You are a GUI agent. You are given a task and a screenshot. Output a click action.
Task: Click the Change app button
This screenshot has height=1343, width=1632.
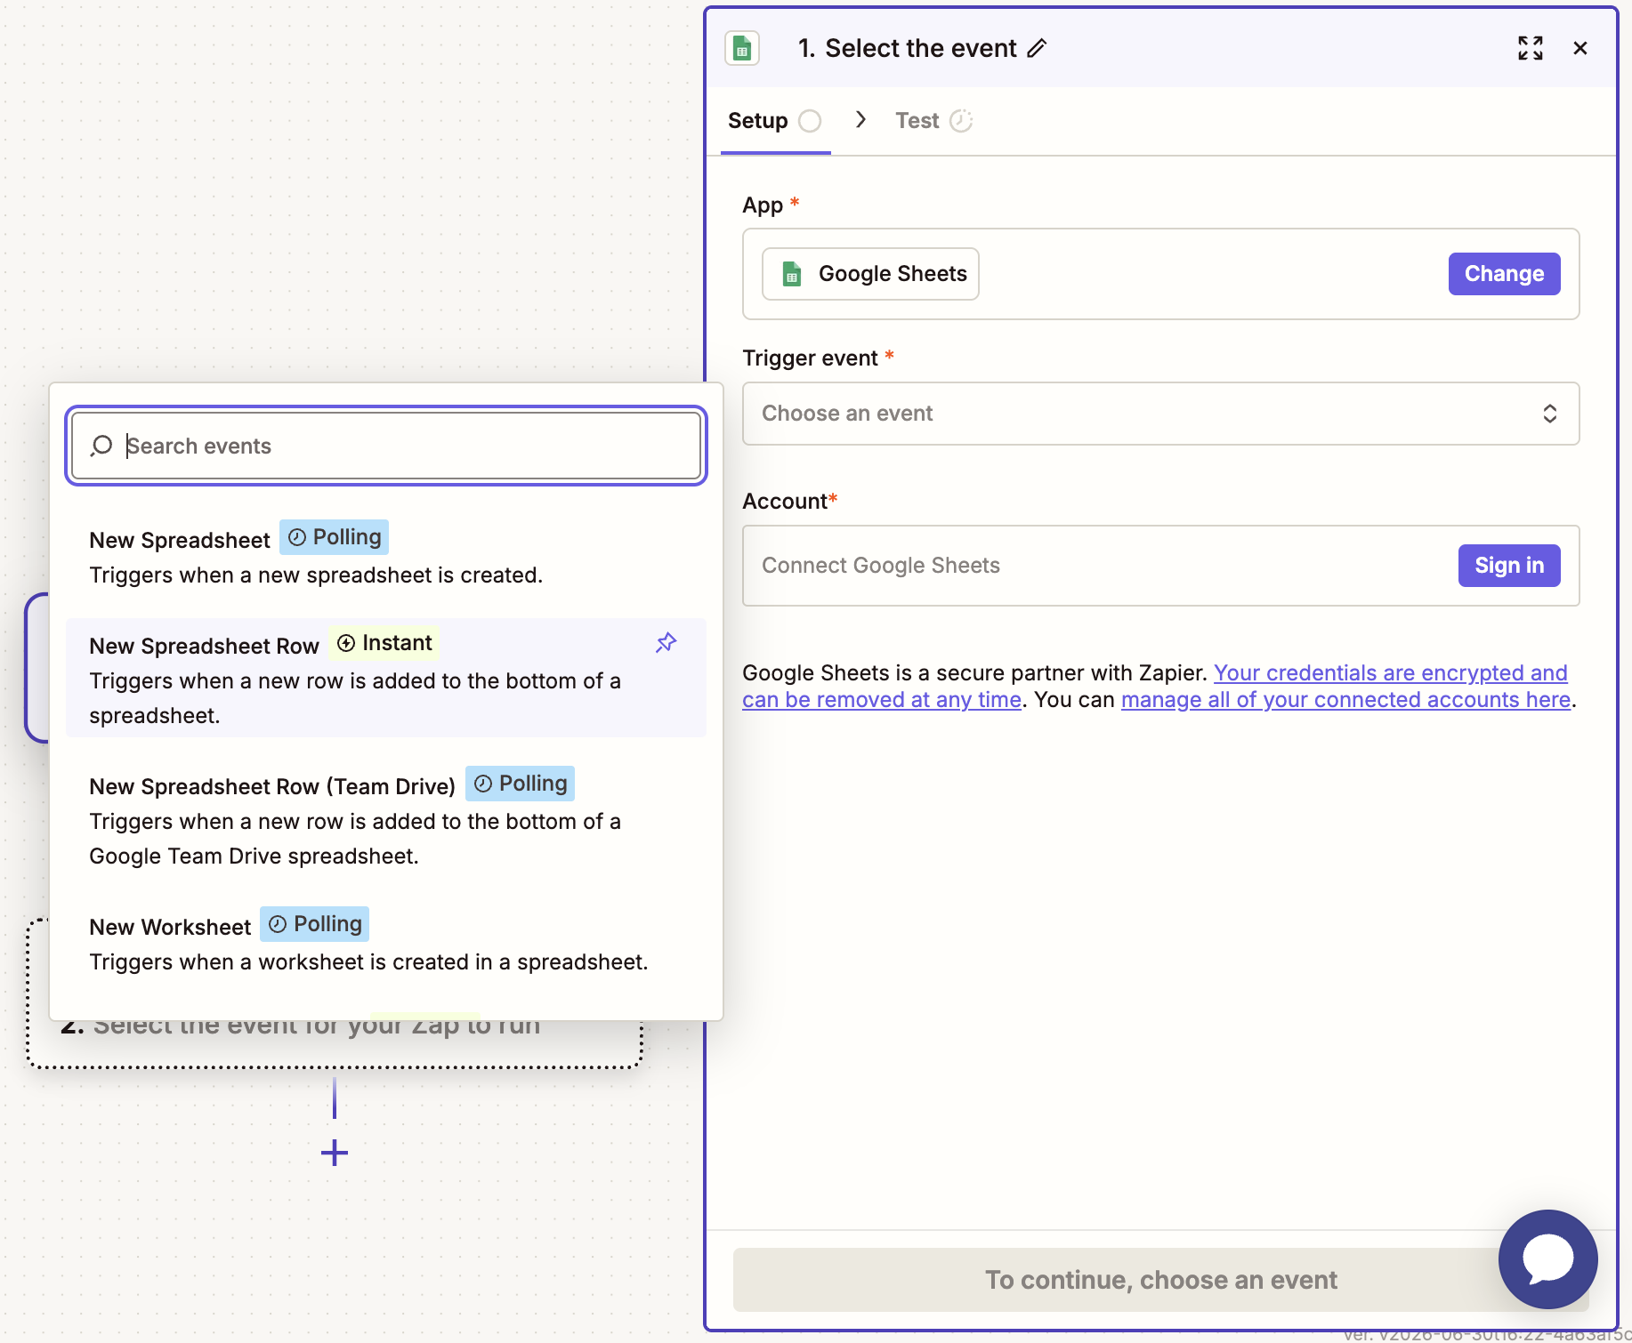click(x=1504, y=274)
